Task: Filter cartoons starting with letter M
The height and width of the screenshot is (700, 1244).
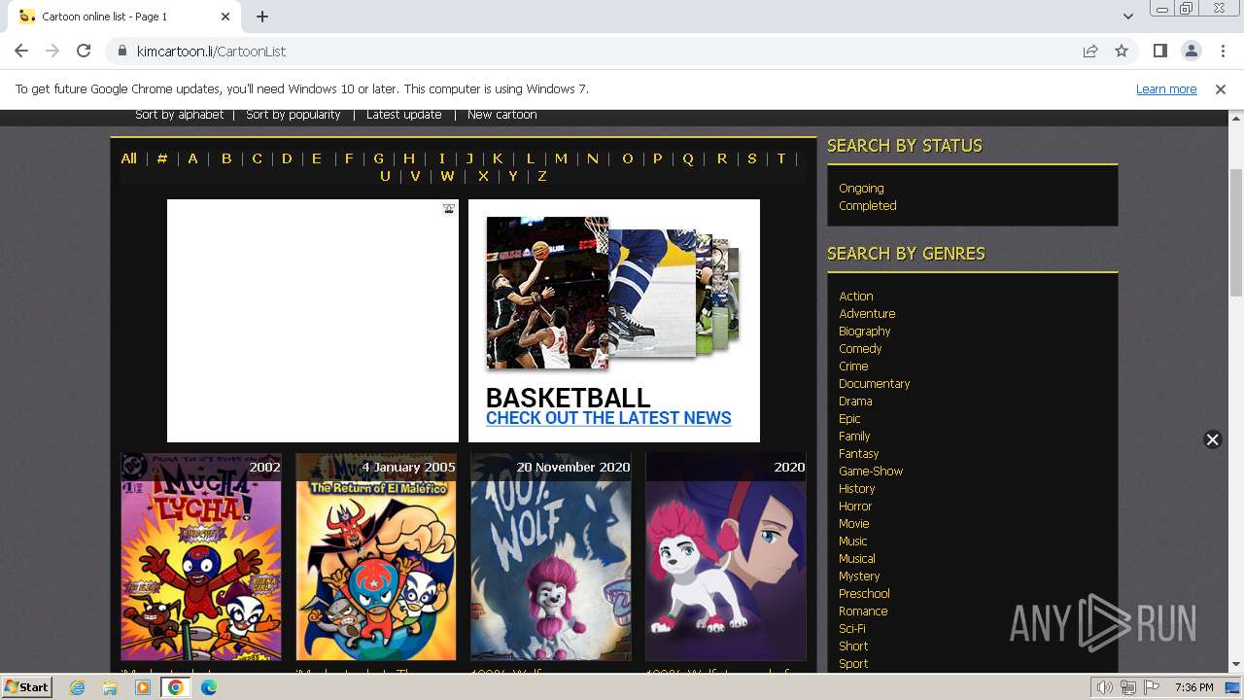Action: [561, 158]
